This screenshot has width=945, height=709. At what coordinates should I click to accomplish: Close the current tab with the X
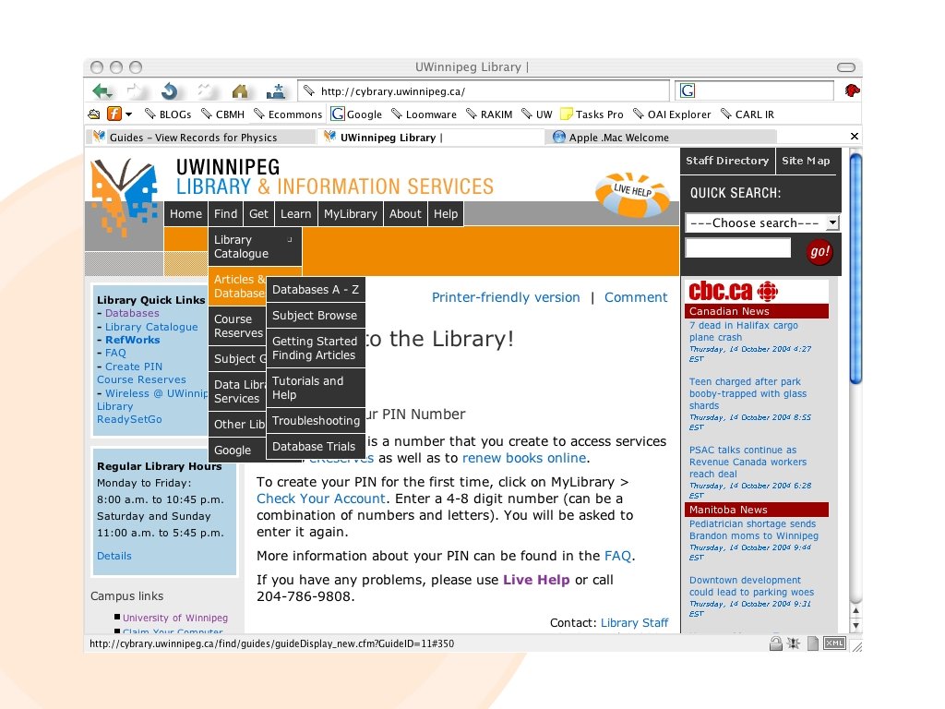[854, 137]
